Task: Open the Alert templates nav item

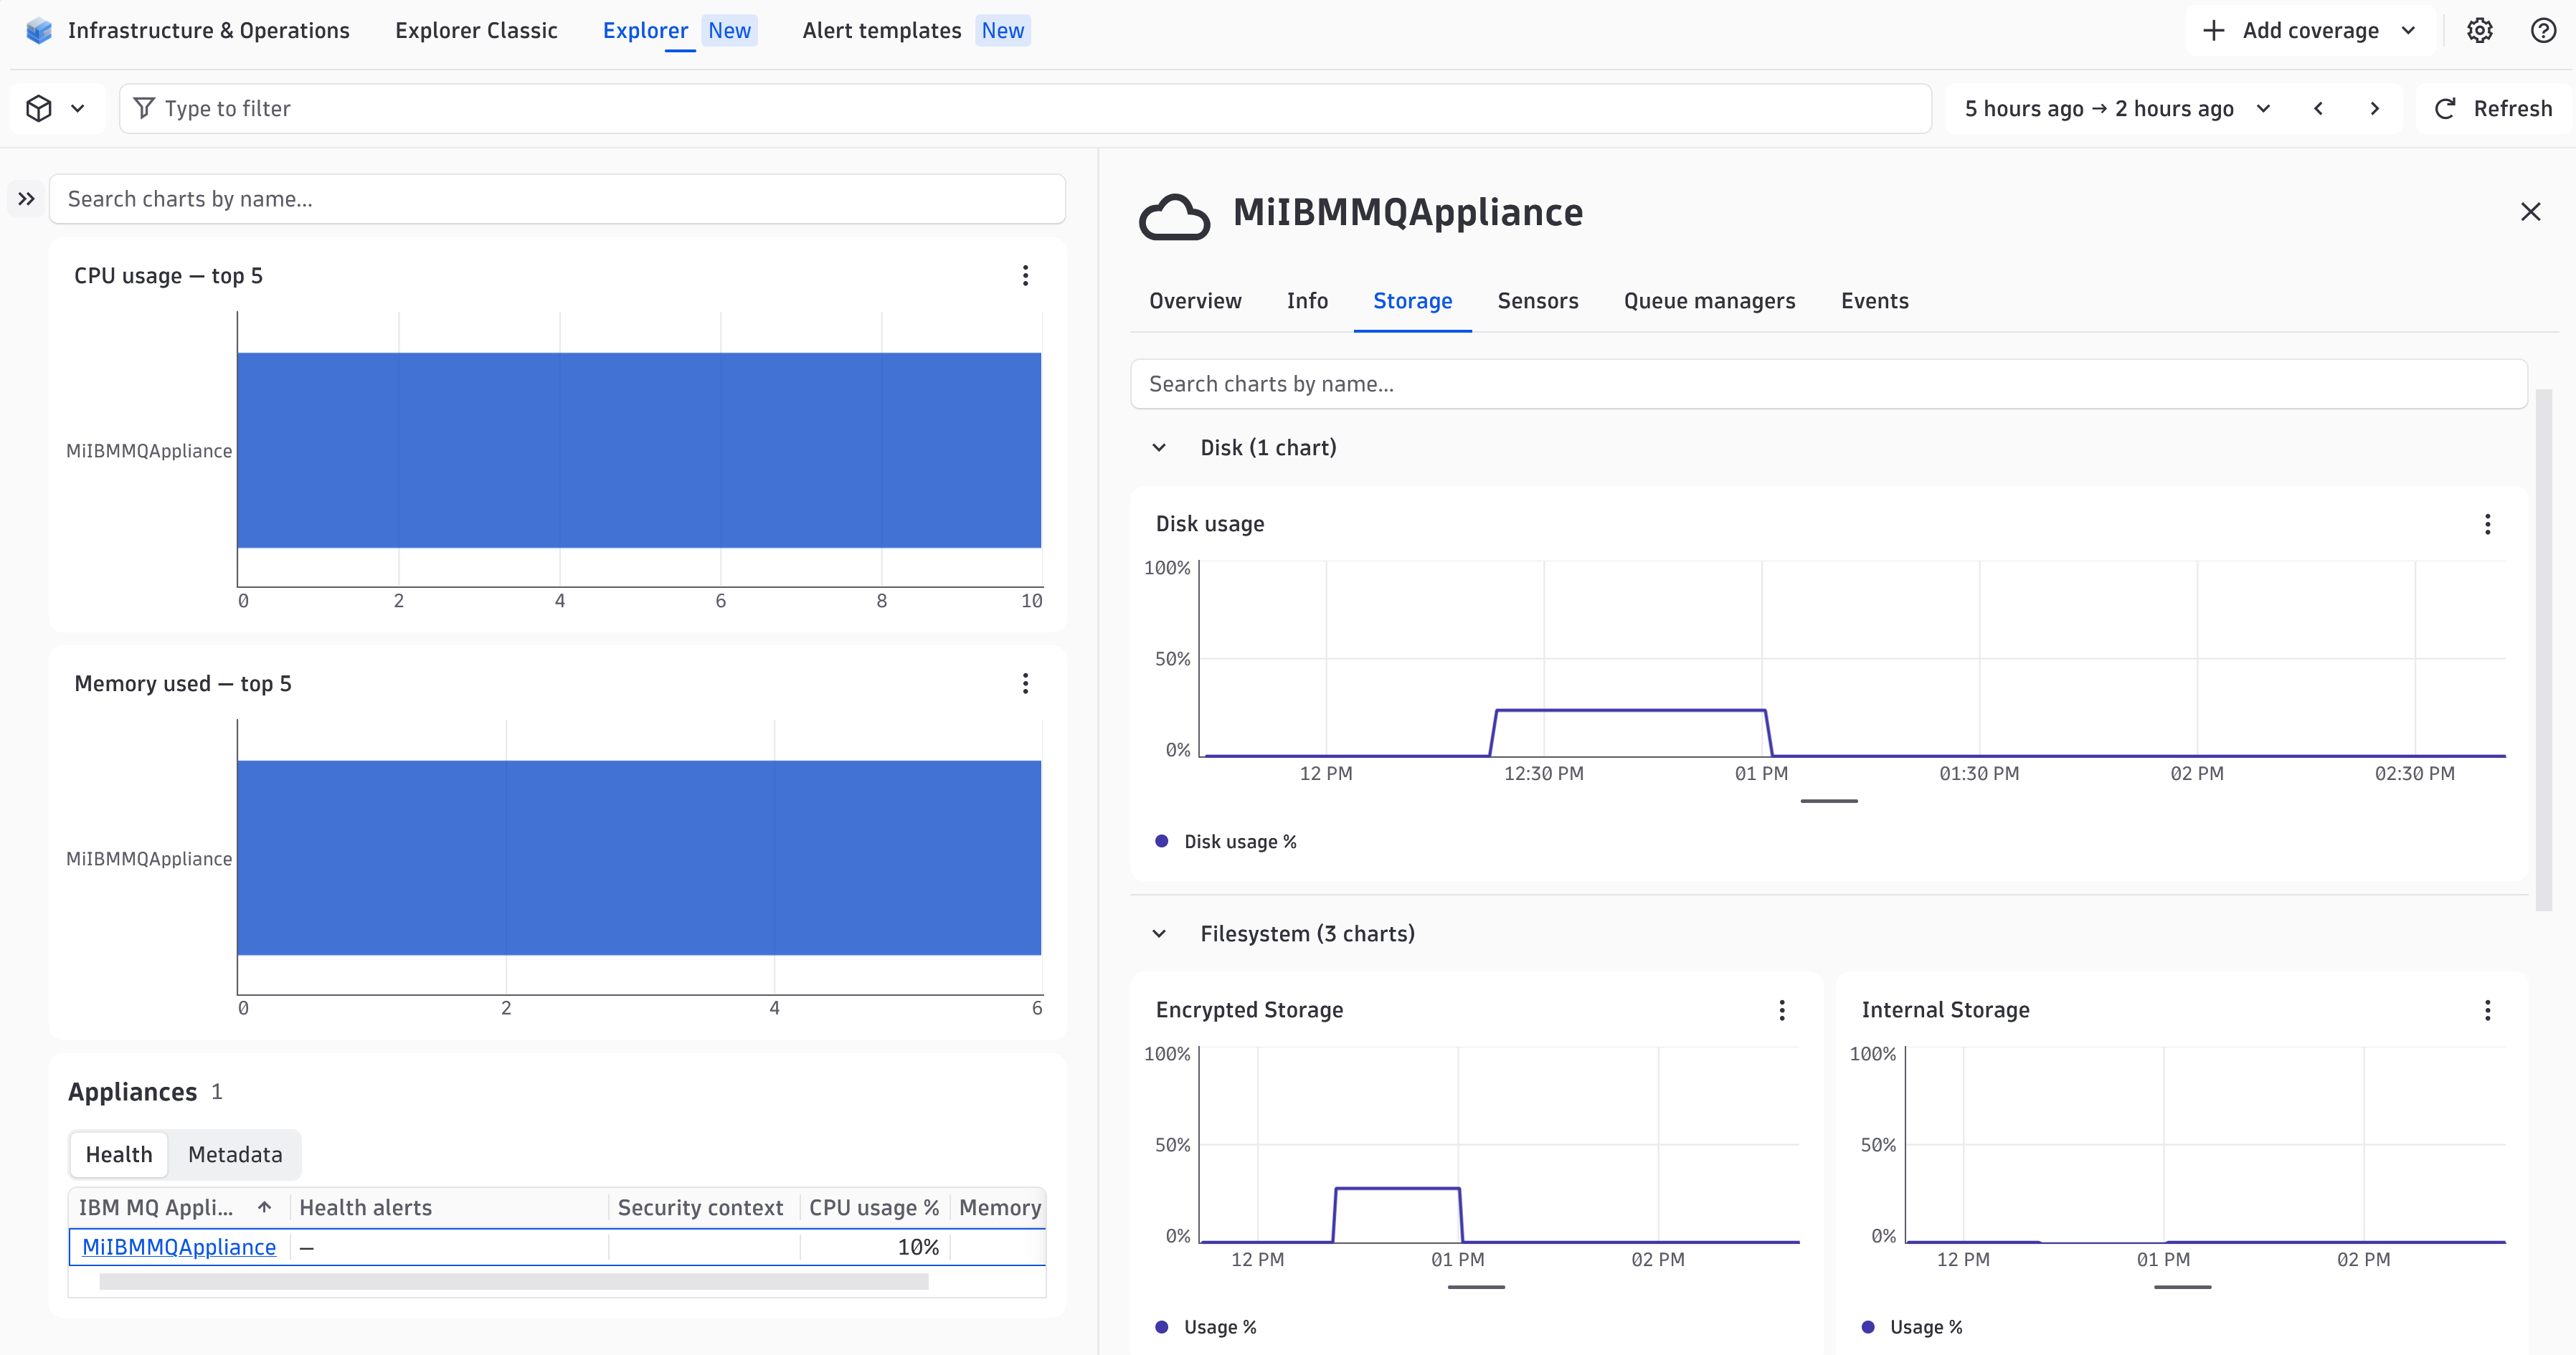Action: click(915, 30)
